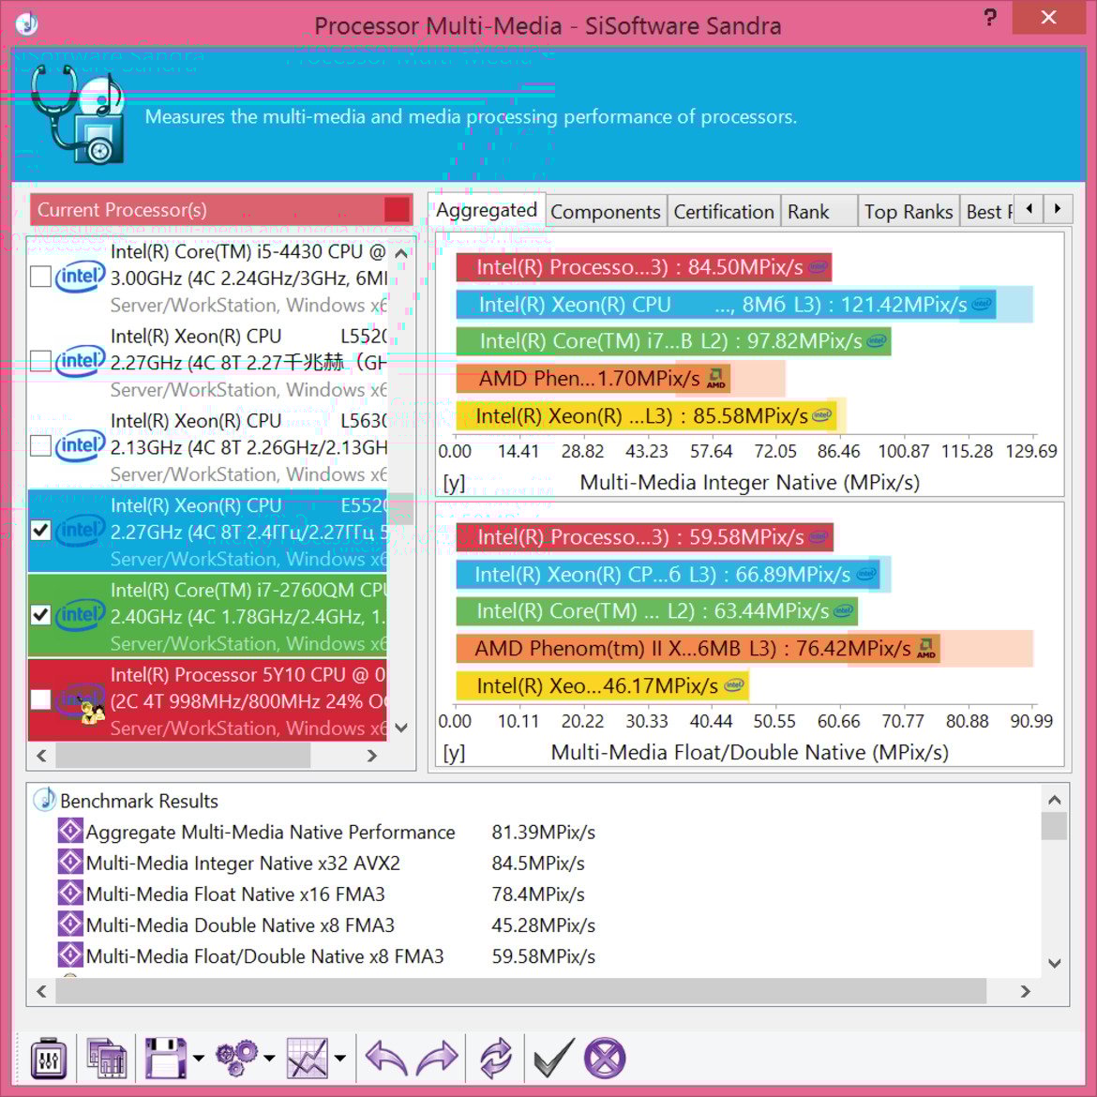The width and height of the screenshot is (1097, 1097).
Task: Click the refresh arrows icon
Action: coord(495,1058)
